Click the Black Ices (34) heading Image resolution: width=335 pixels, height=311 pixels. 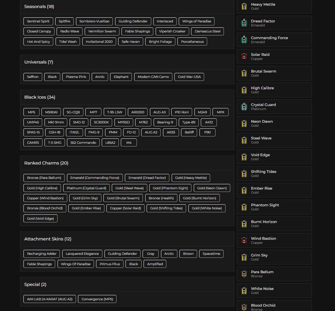coord(40,97)
